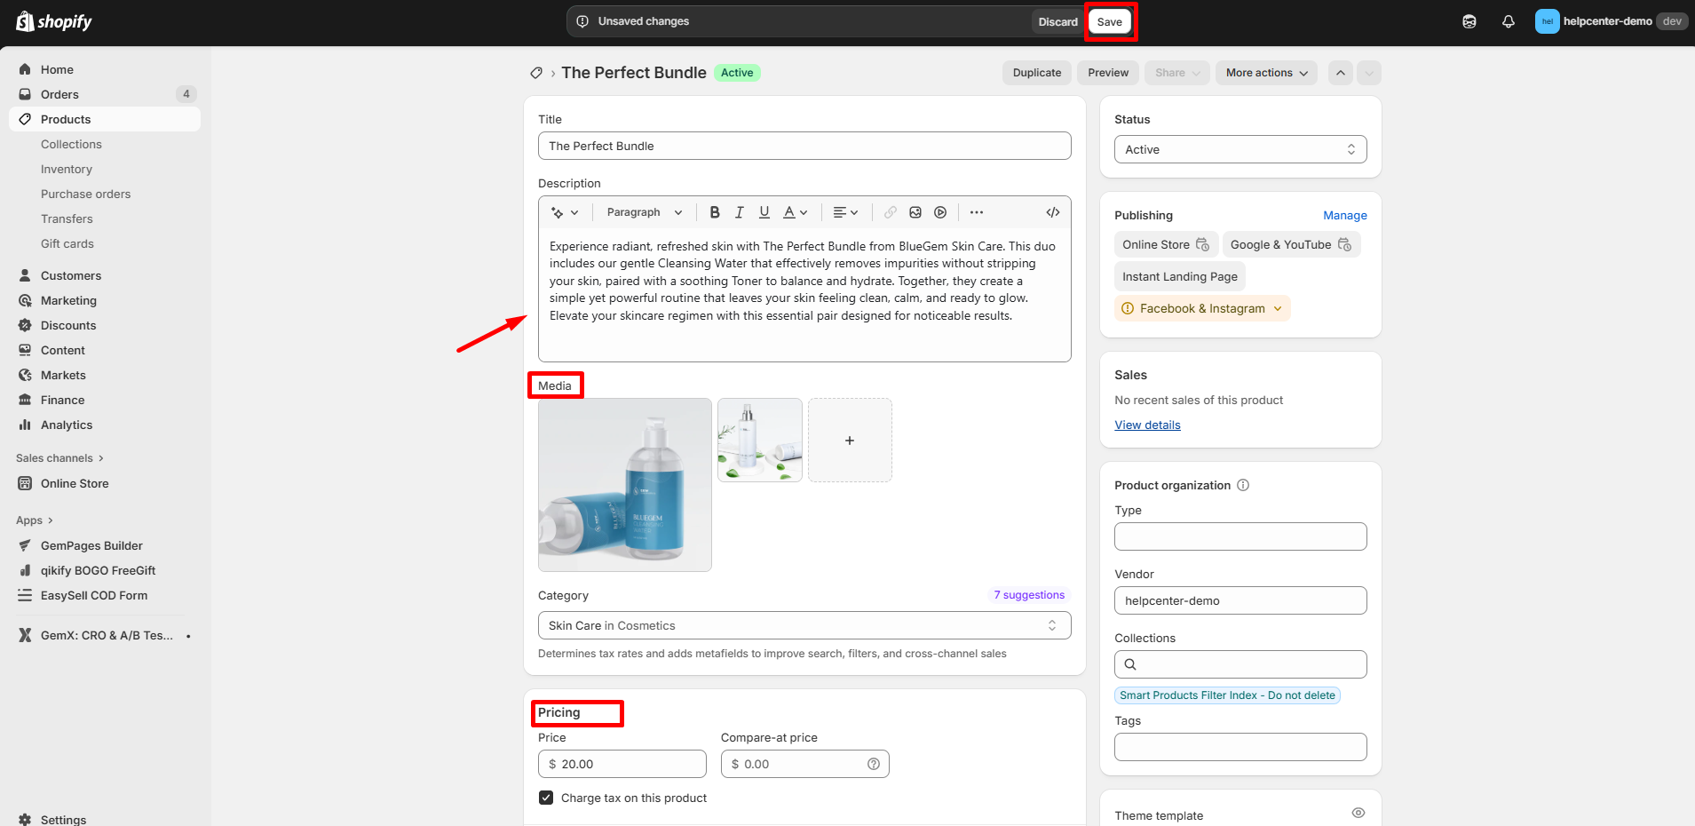Open the Category selector Skin Care
Image resolution: width=1695 pixels, height=826 pixels.
(804, 625)
